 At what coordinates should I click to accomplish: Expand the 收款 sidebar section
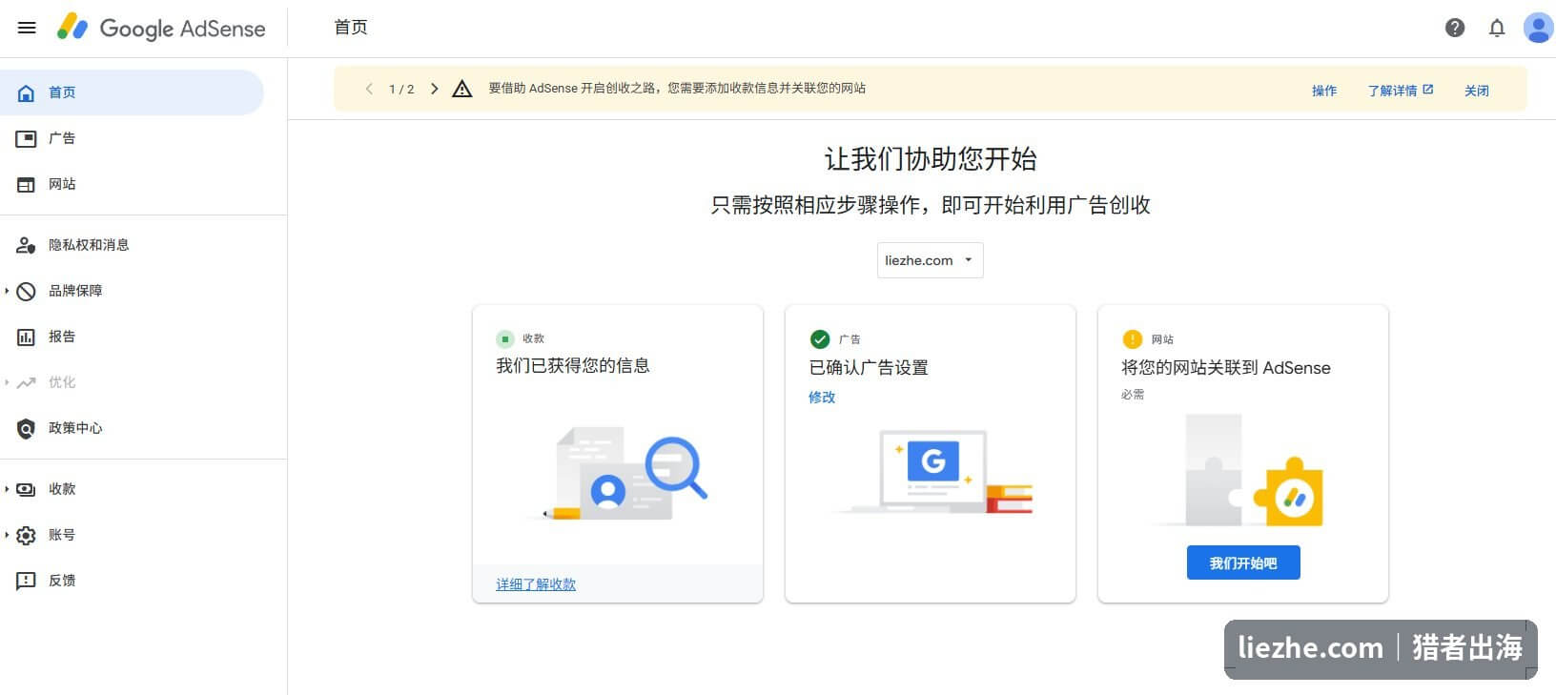pos(7,489)
